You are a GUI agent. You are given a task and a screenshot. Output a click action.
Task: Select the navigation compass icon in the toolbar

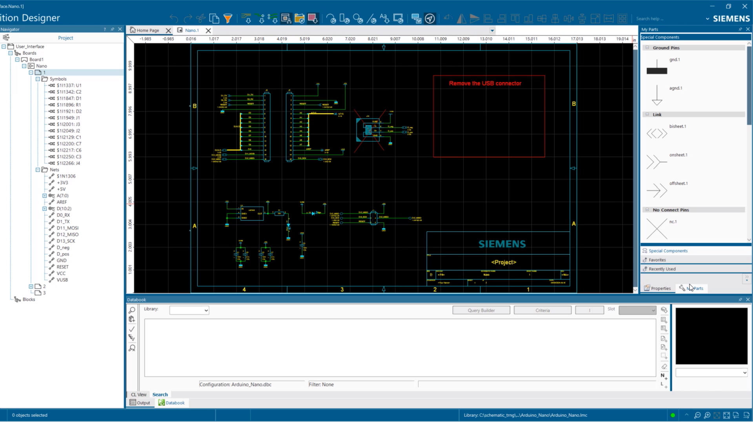(x=429, y=18)
